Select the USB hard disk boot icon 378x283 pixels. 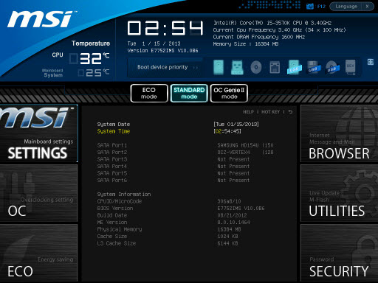294,67
